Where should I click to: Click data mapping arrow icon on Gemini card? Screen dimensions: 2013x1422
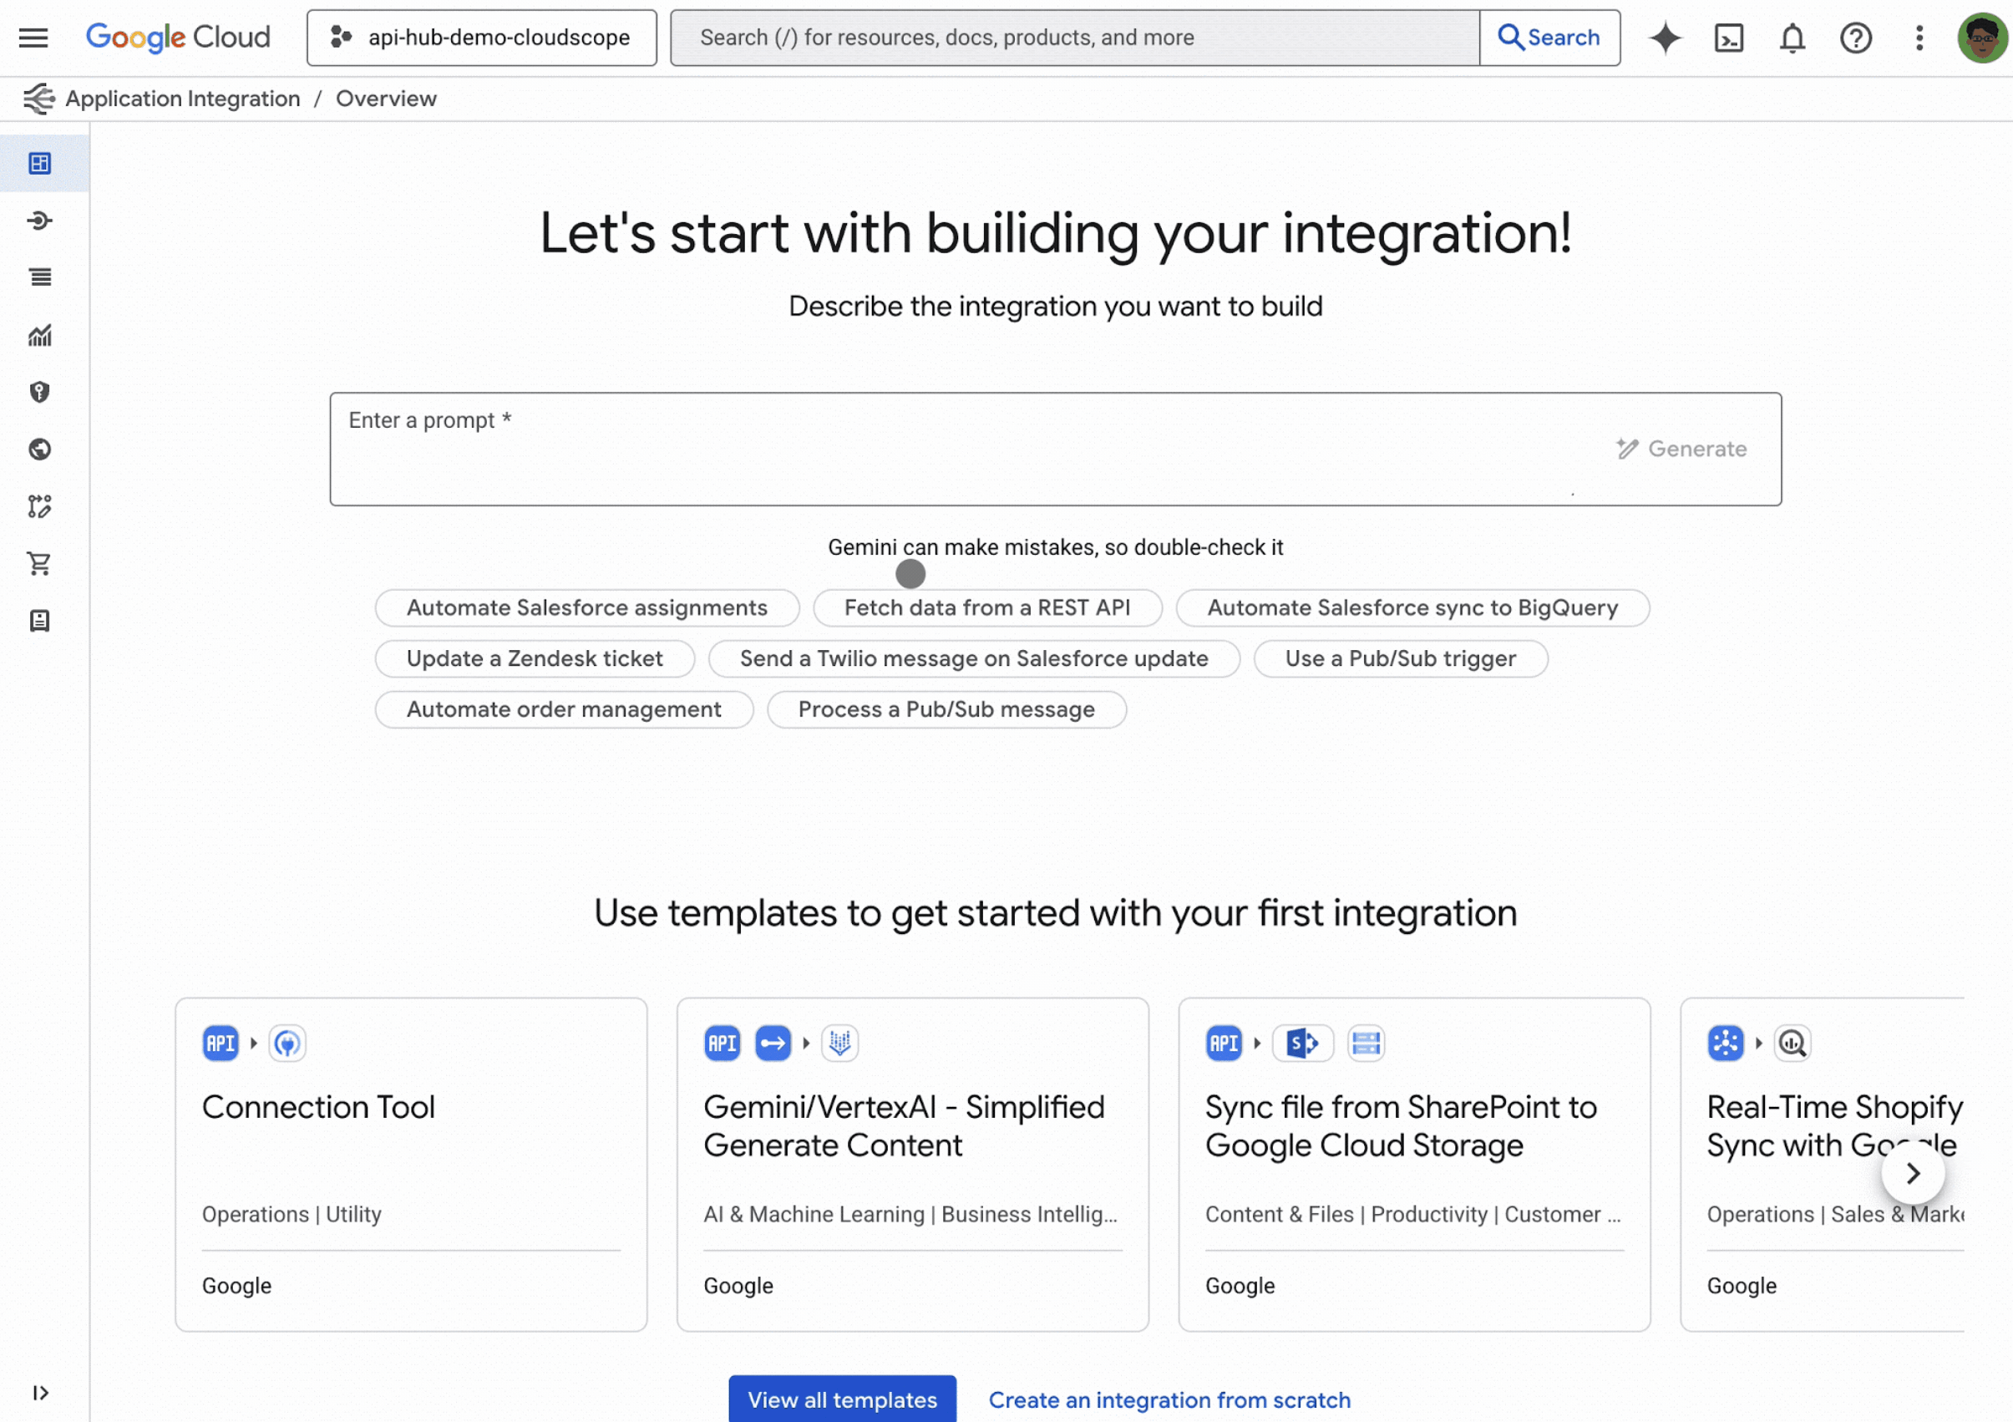coord(773,1044)
